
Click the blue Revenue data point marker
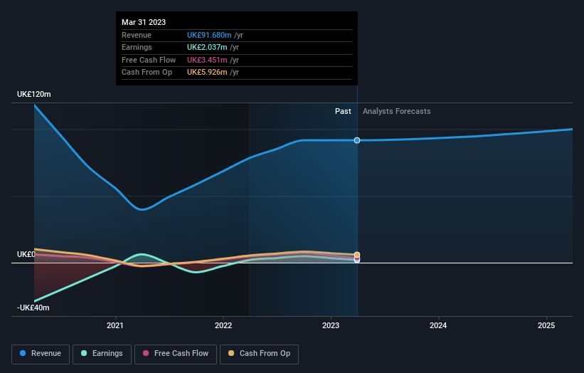click(x=357, y=140)
